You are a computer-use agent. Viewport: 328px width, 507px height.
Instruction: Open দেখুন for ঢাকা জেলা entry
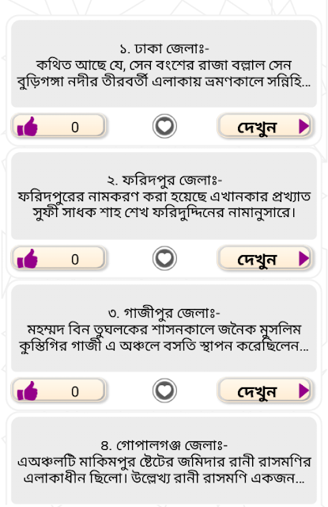[265, 126]
